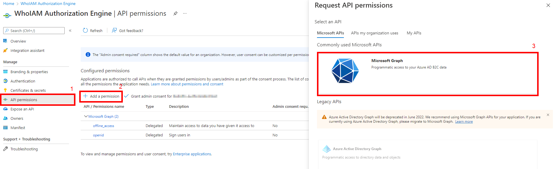Click the Add a permission button
This screenshot has width=555, height=169.
pyautogui.click(x=101, y=96)
